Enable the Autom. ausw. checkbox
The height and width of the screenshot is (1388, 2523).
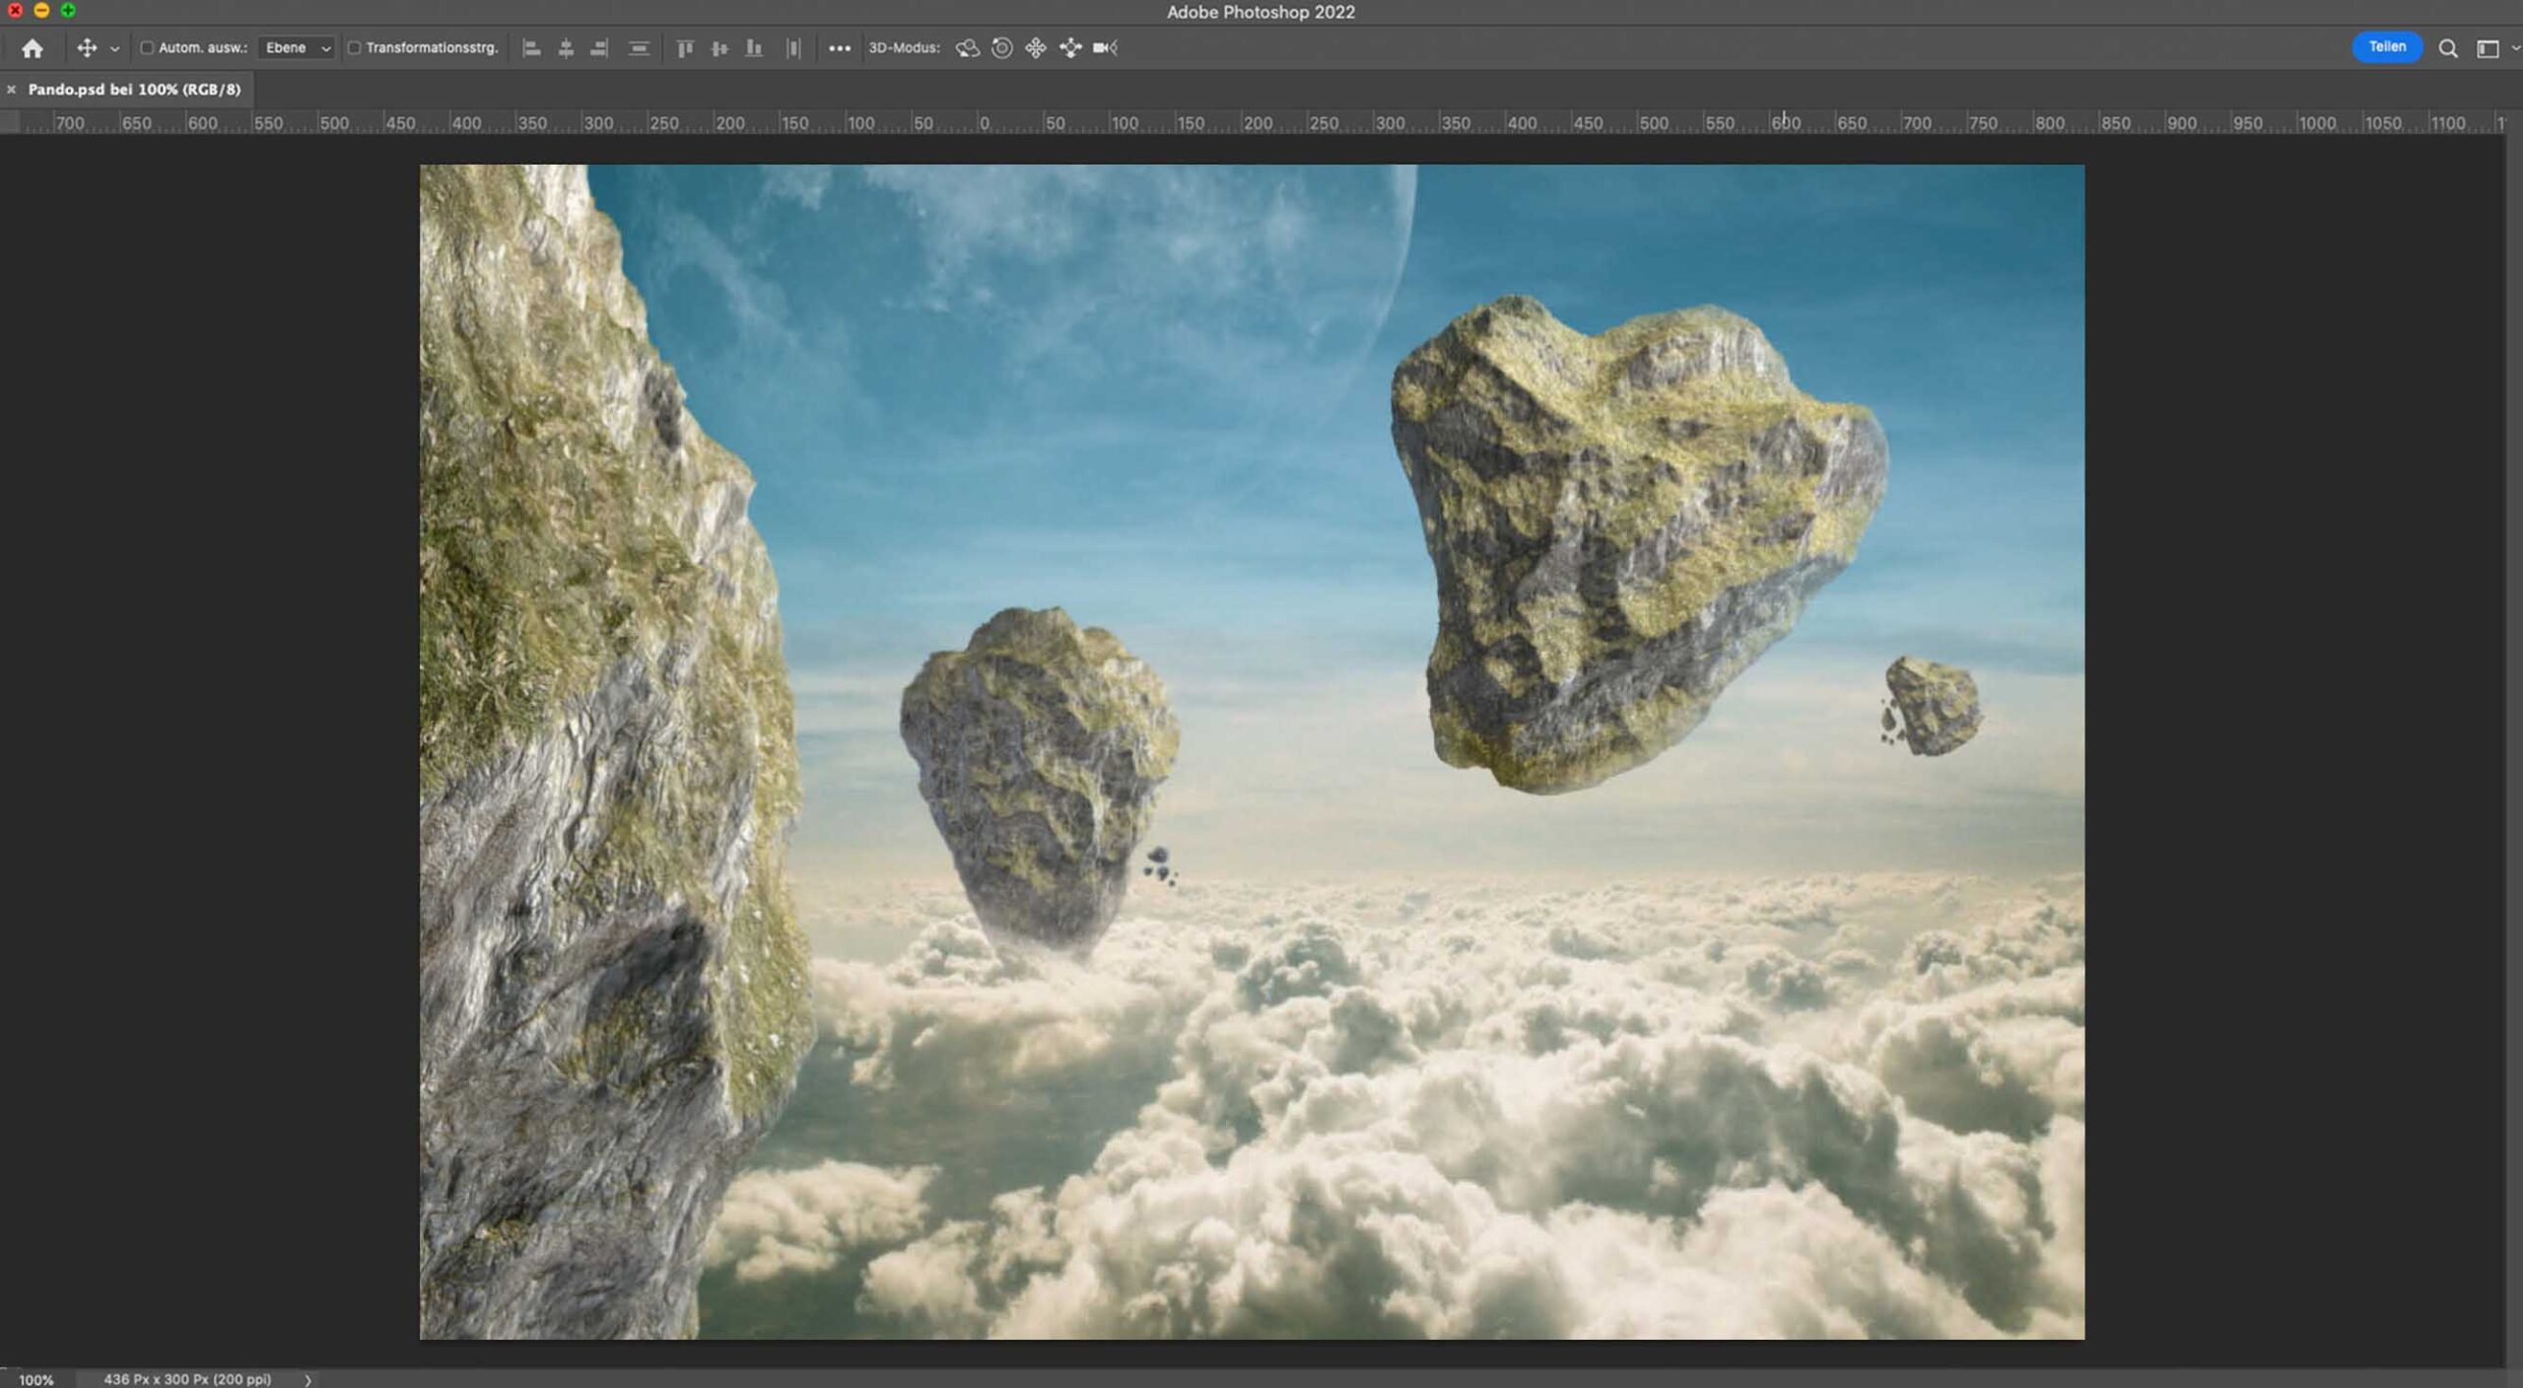147,47
